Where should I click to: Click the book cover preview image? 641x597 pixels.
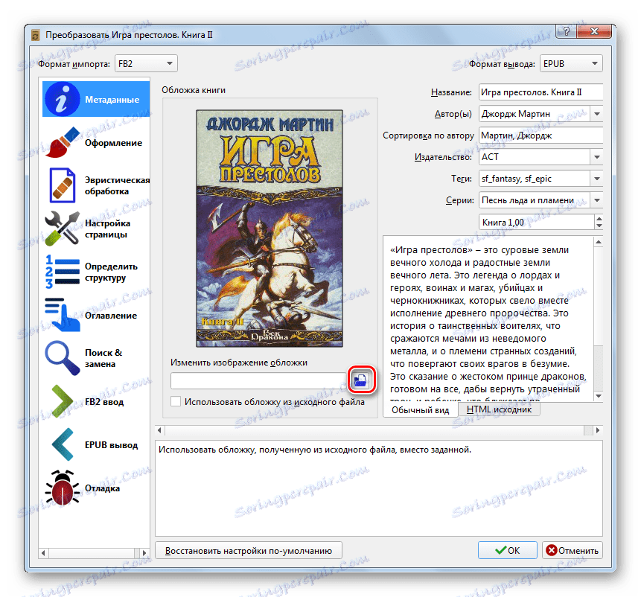pyautogui.click(x=270, y=229)
